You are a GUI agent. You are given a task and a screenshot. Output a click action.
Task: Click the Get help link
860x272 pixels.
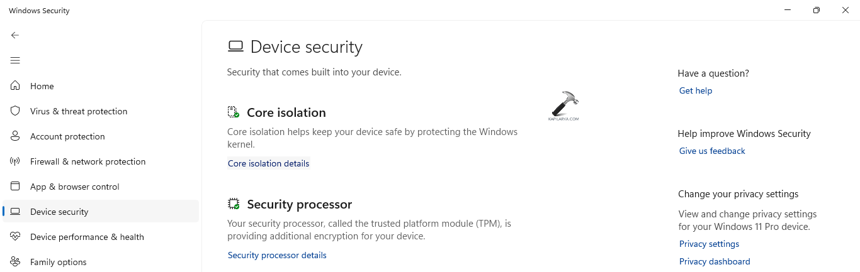point(696,90)
